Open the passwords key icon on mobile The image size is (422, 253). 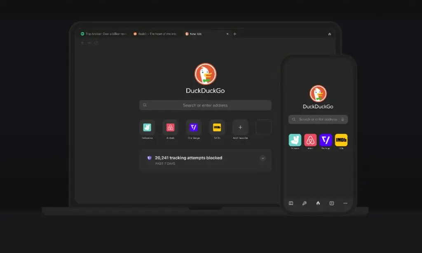click(304, 203)
